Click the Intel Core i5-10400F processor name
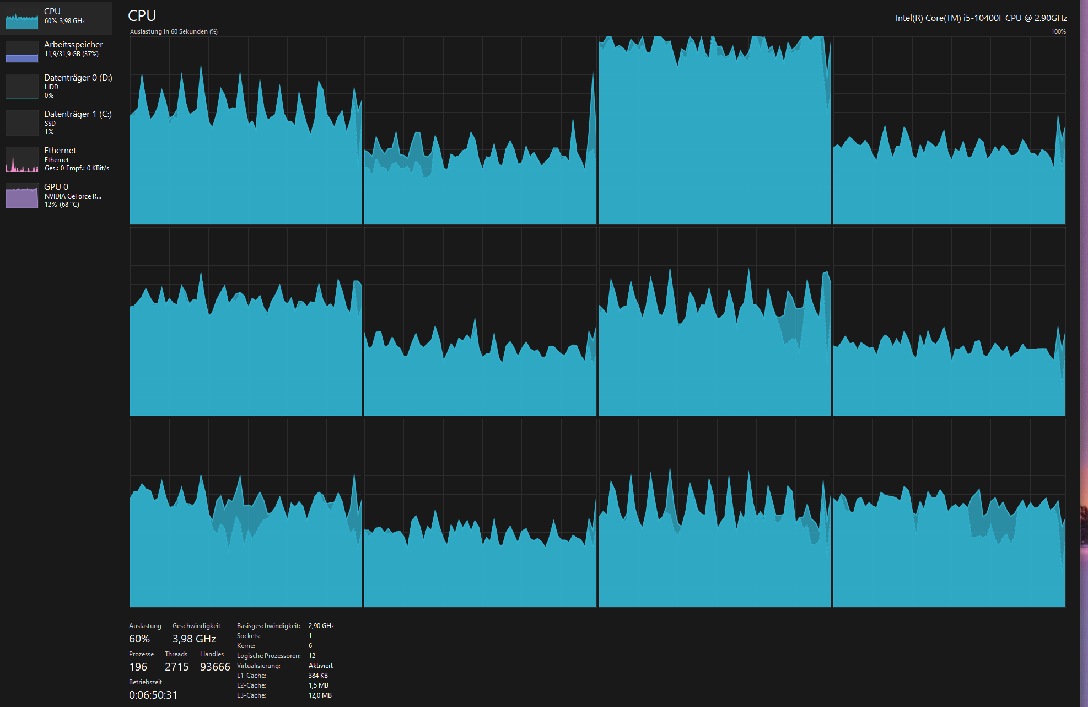Viewport: 1088px width, 707px height. tap(981, 18)
